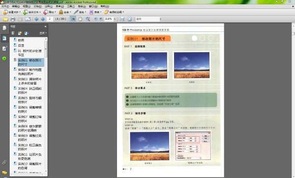
Task: Open the File menu
Action: coord(5,6)
